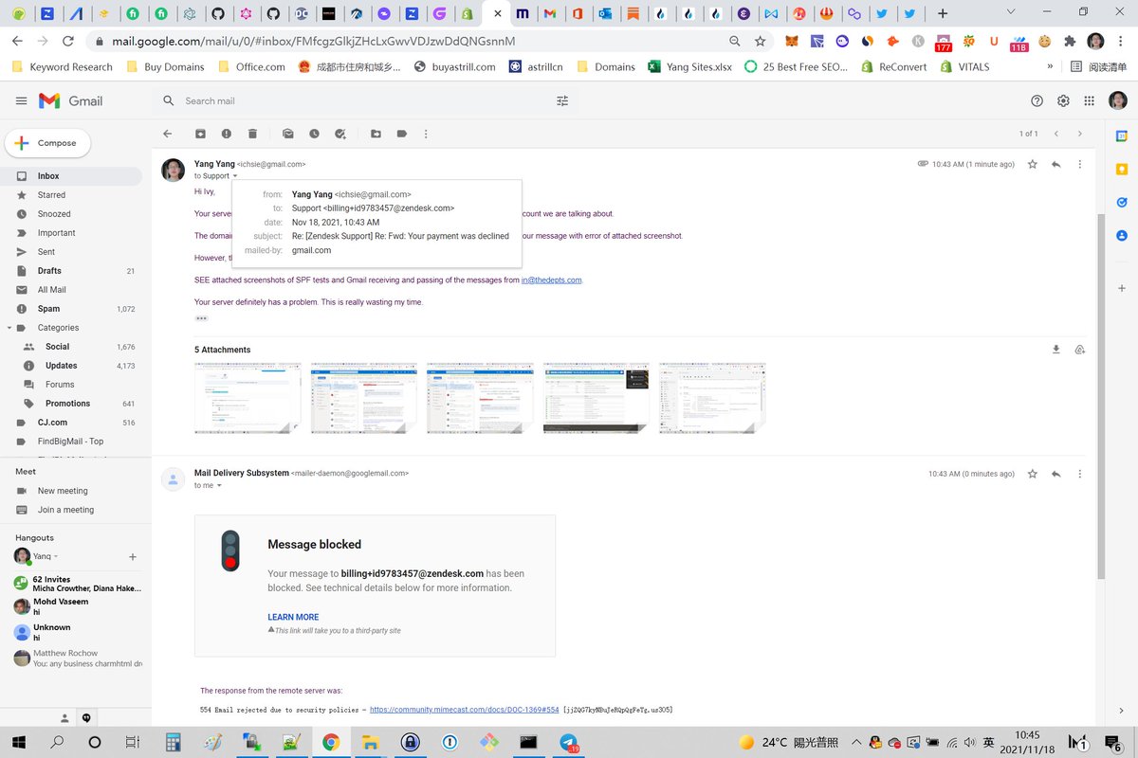Reload the page in Chrome

pyautogui.click(x=67, y=42)
